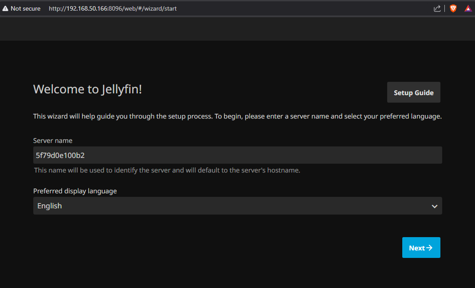Screen dimensions: 475x288
Task: Click the Brave Shields lion icon
Action: (453, 8)
